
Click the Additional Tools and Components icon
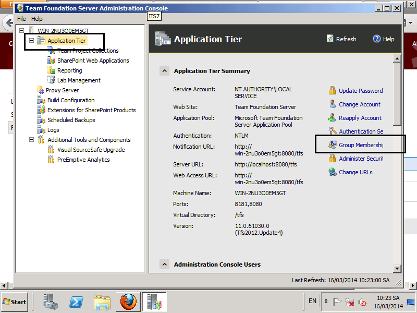(x=41, y=139)
